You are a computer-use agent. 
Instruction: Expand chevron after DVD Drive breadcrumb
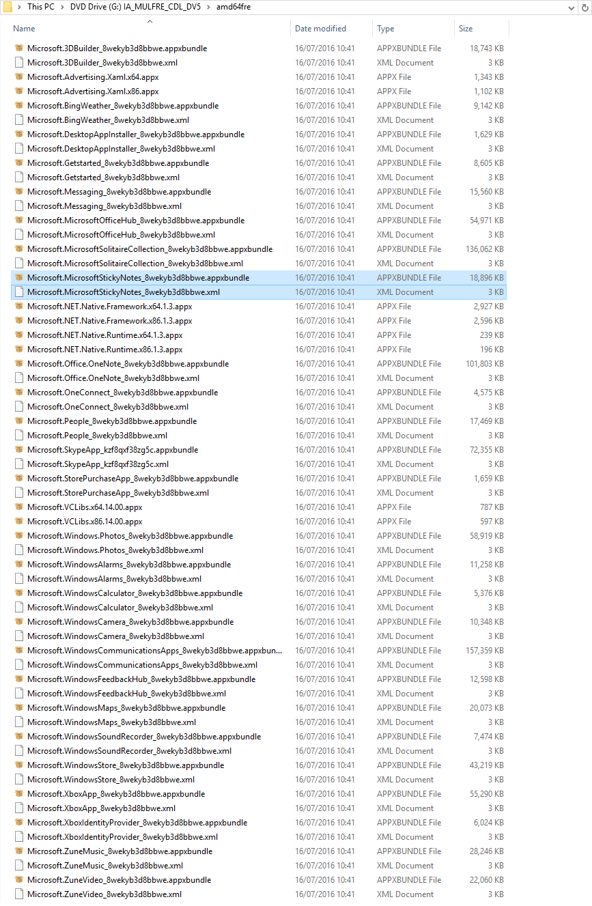click(x=209, y=7)
